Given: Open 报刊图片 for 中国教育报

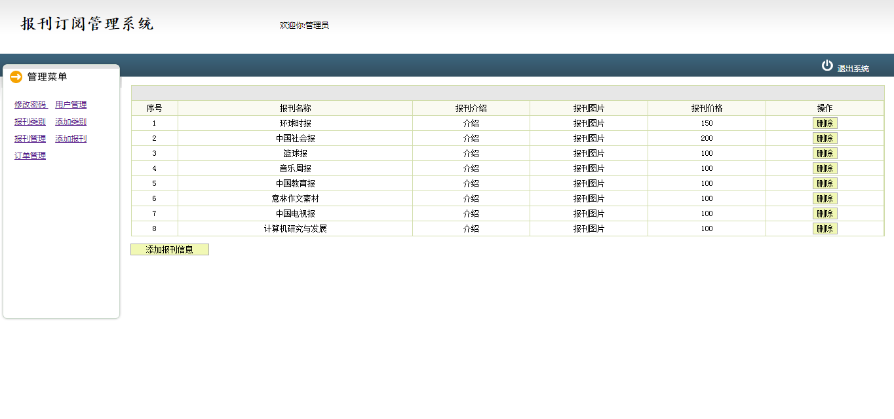Looking at the screenshot, I should point(589,183).
